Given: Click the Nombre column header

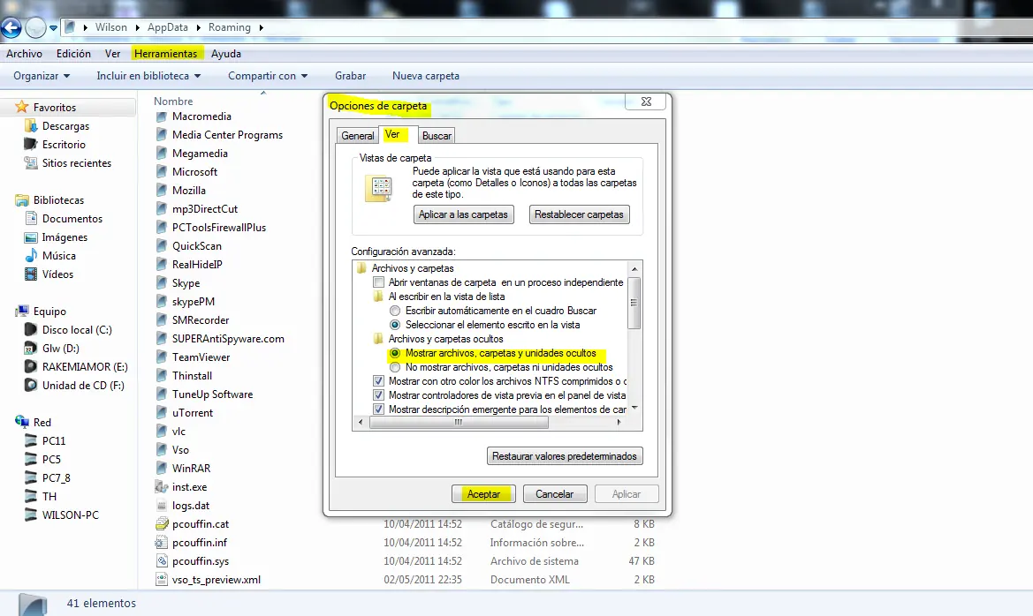Looking at the screenshot, I should click(x=173, y=101).
